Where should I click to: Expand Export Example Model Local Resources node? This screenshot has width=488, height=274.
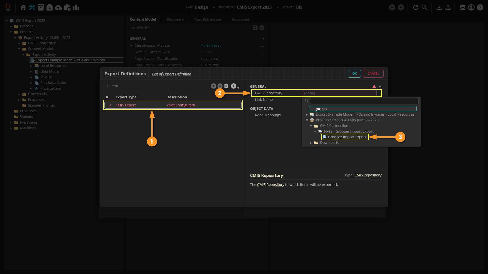point(307,115)
